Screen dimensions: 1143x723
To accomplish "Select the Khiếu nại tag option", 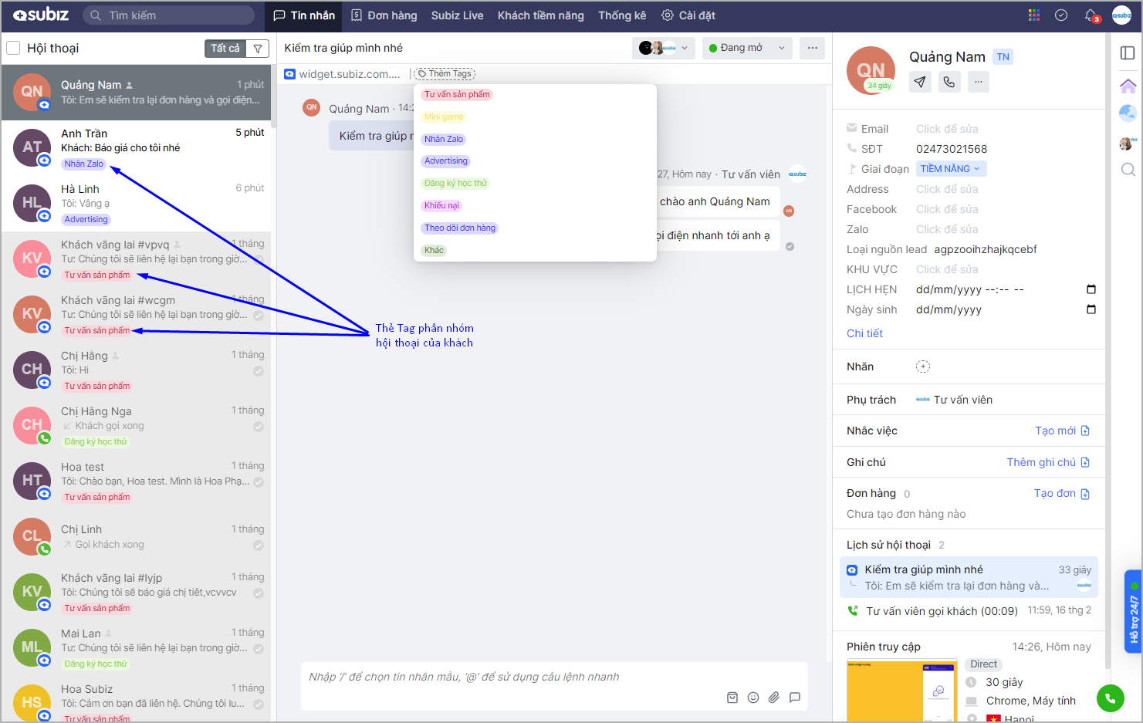I will click(x=441, y=206).
